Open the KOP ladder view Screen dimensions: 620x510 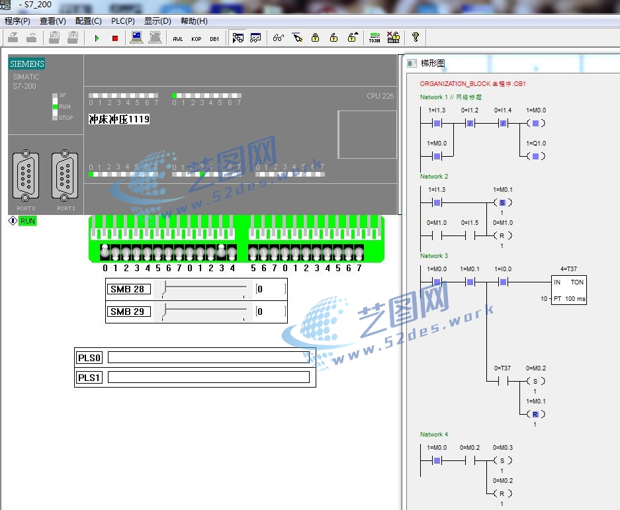[197, 39]
